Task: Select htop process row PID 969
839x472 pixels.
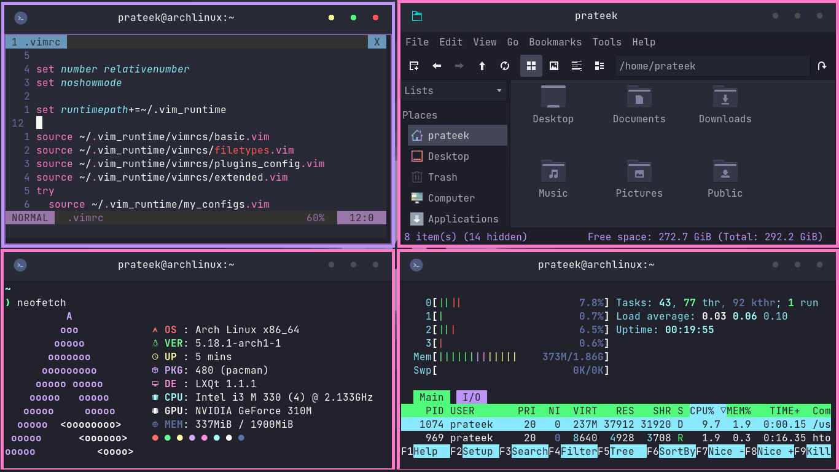Action: click(615, 438)
